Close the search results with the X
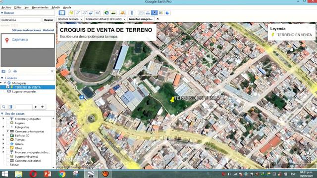 [x=52, y=71]
